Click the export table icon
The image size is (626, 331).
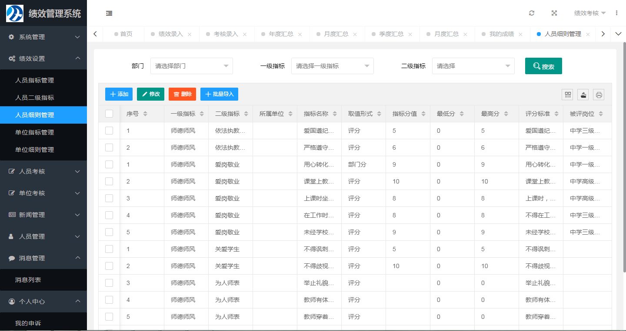click(583, 95)
